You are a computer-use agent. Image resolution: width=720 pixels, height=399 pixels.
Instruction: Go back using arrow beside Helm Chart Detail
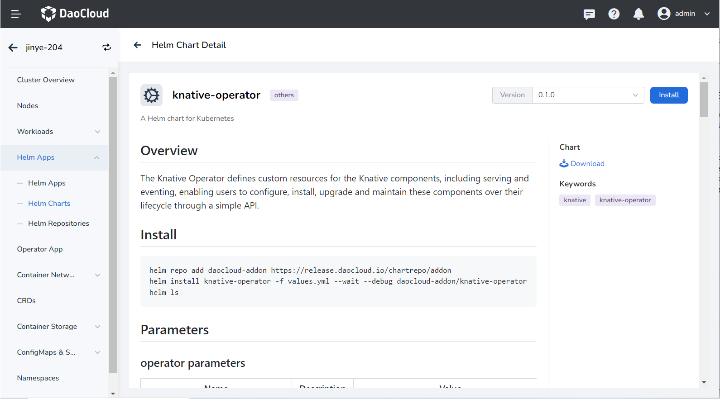(138, 45)
